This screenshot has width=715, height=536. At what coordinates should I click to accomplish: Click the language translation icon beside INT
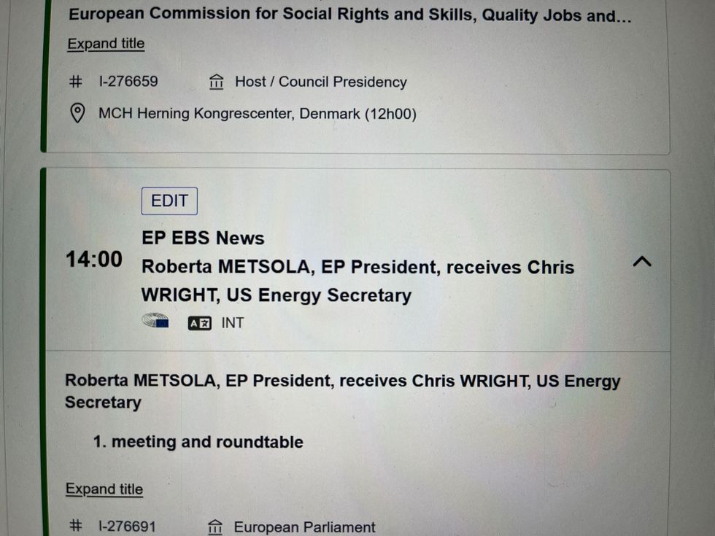click(199, 322)
